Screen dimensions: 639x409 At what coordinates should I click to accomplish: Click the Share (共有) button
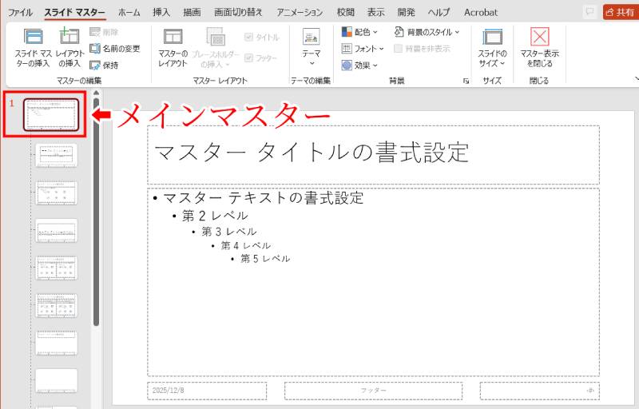[x=621, y=12]
